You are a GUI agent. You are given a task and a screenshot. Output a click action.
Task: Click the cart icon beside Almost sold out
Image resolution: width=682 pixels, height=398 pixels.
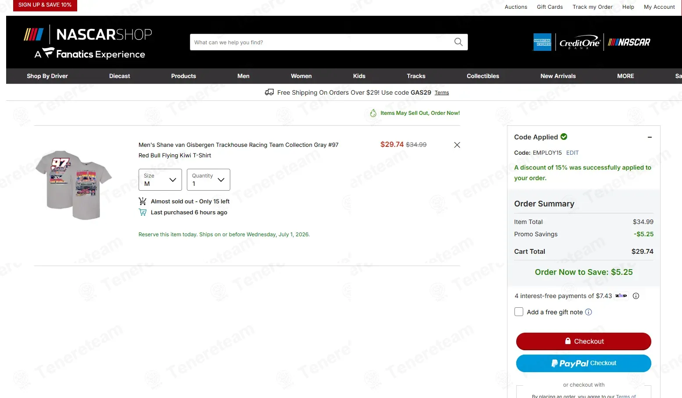point(143,201)
